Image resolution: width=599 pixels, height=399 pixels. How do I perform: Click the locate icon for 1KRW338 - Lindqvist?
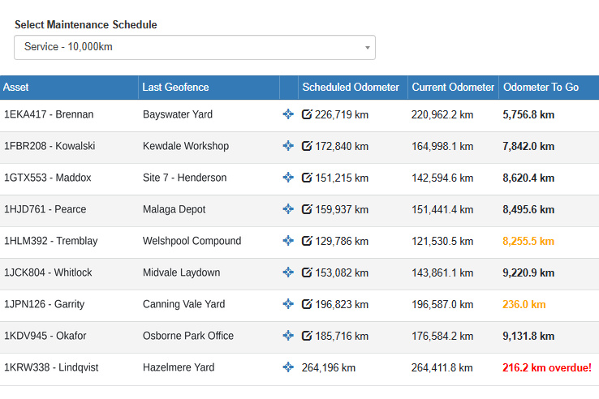click(x=288, y=367)
